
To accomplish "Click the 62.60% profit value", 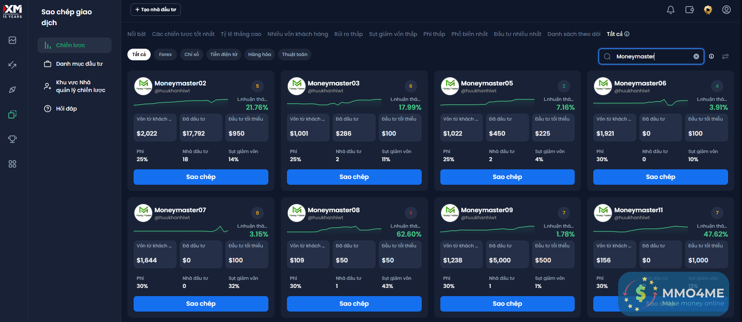I will (x=409, y=234).
